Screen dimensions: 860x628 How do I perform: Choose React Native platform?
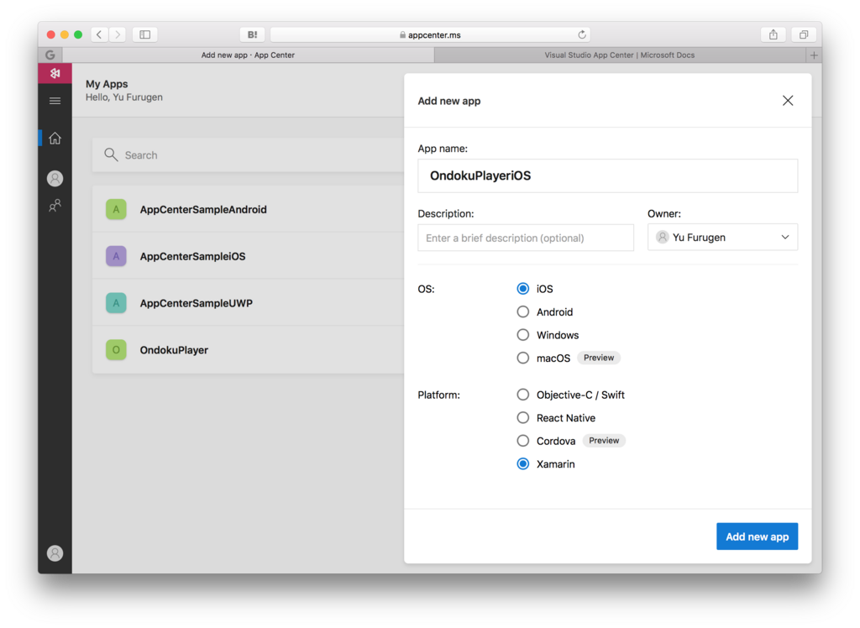(x=523, y=418)
